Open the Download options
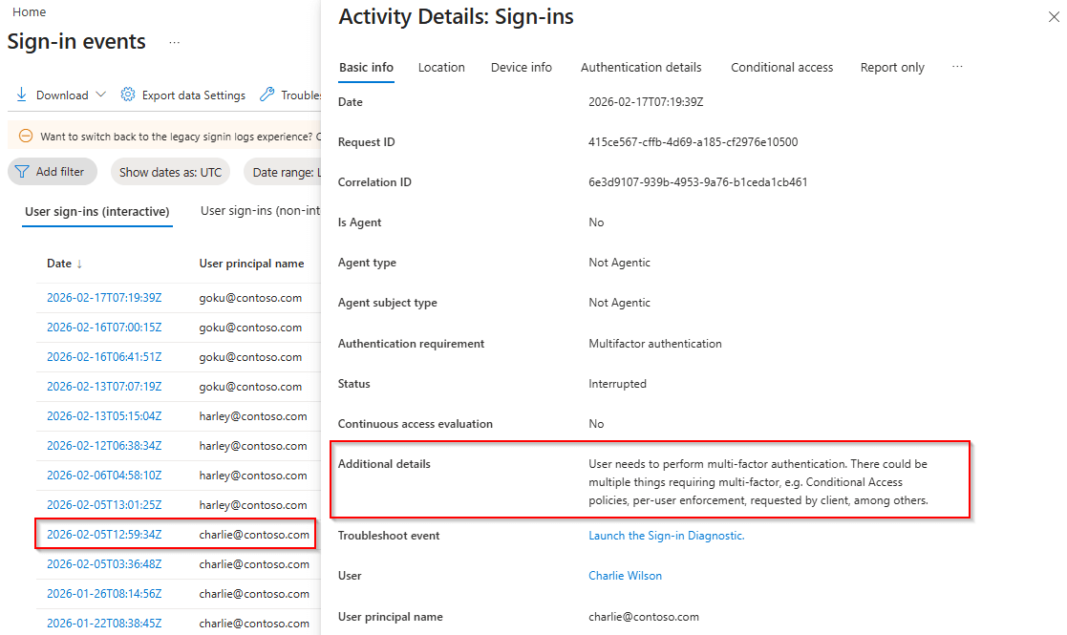This screenshot has width=1067, height=635. (51, 95)
